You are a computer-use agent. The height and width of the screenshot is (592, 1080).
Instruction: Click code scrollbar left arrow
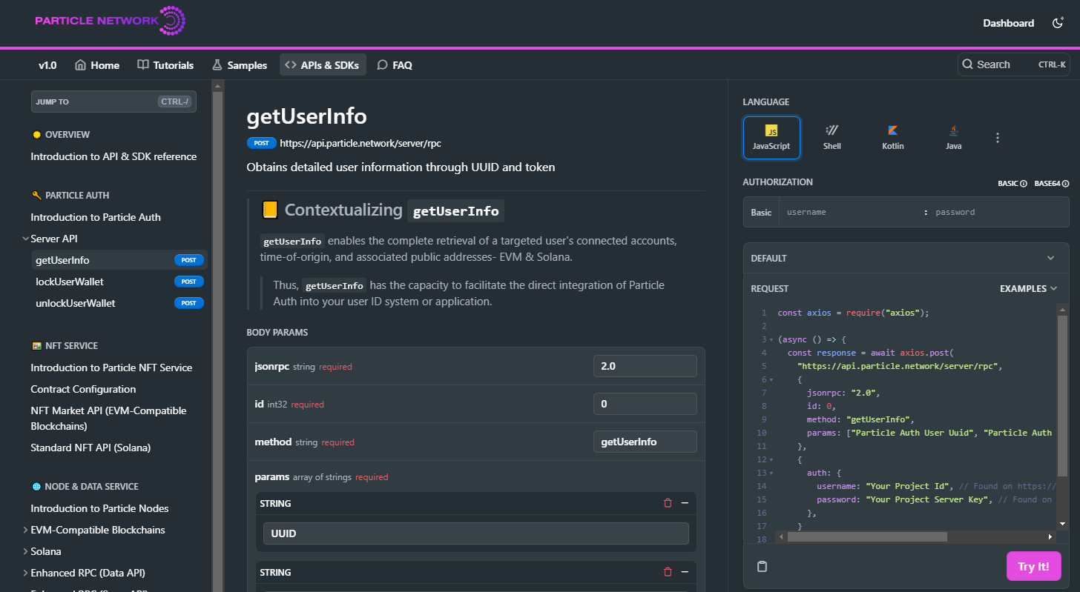click(x=780, y=536)
